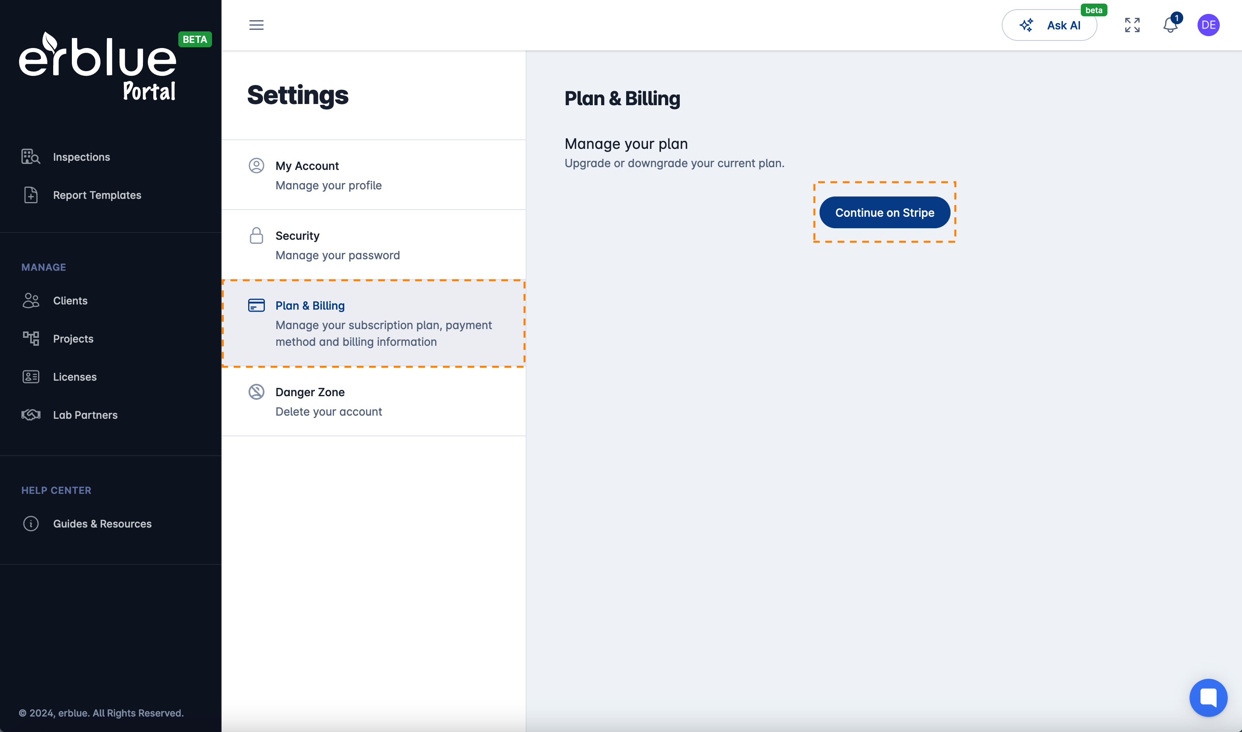
Task: Click the Inspections icon in sidebar
Action: tap(31, 157)
